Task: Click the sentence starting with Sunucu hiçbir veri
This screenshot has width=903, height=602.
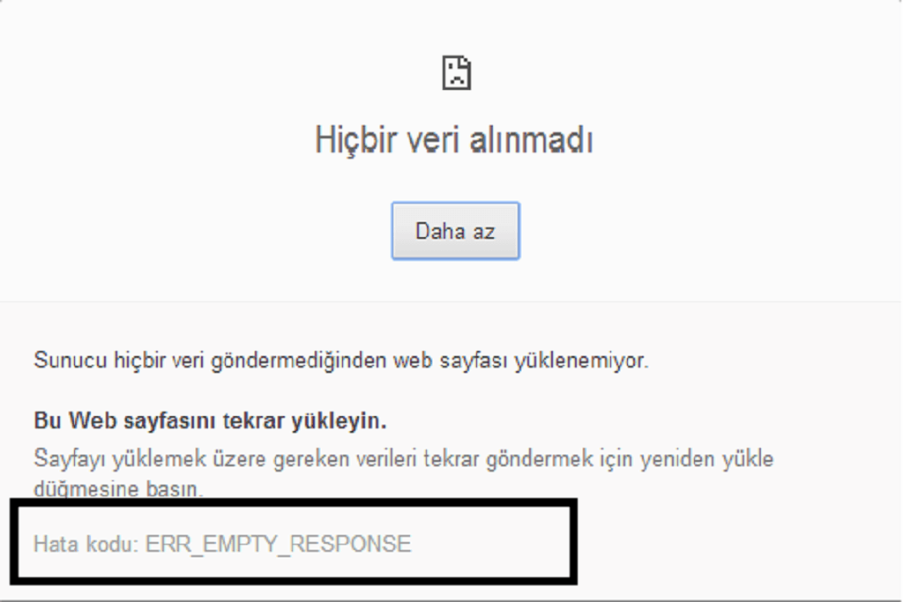Action: point(341,360)
